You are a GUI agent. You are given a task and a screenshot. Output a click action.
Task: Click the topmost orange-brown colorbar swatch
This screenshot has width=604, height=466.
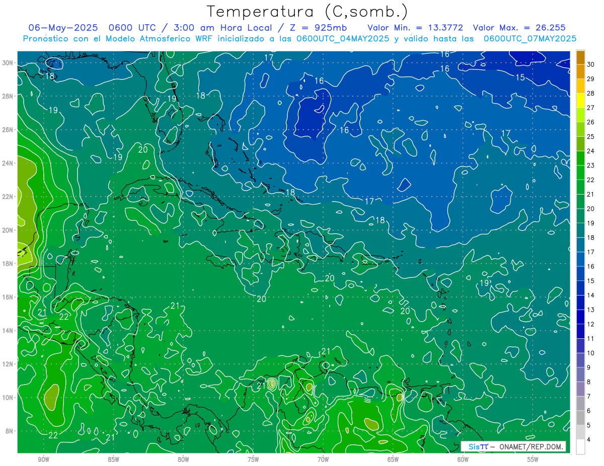pos(580,57)
